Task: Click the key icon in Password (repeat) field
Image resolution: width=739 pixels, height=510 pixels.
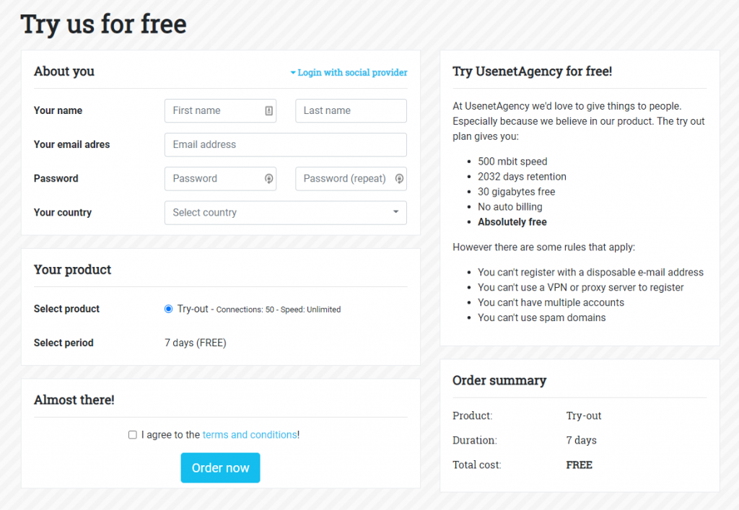Action: point(399,179)
